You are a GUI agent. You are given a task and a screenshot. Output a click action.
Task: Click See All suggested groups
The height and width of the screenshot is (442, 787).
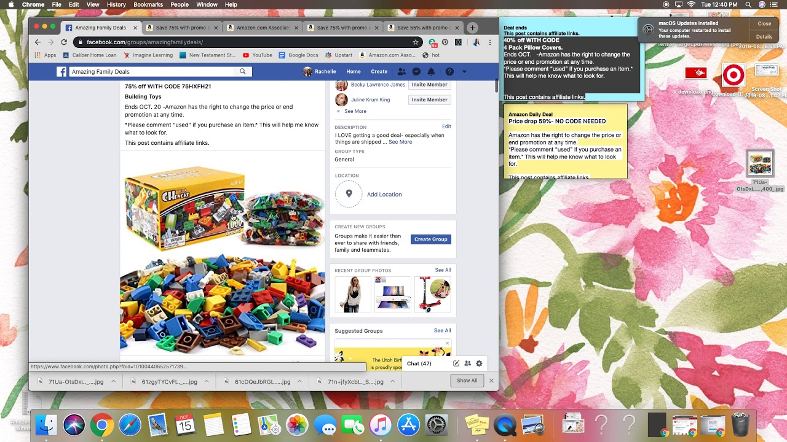click(x=443, y=330)
